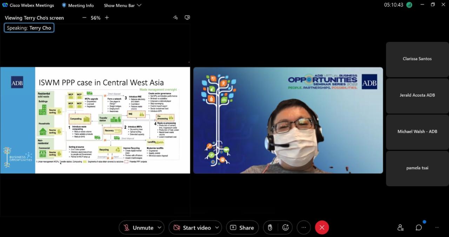Click the 56% zoom level value
449x237 pixels.
coord(95,18)
